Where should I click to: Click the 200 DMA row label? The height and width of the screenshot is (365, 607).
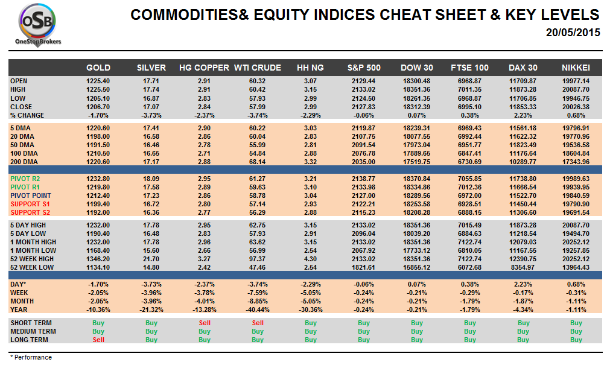24,162
